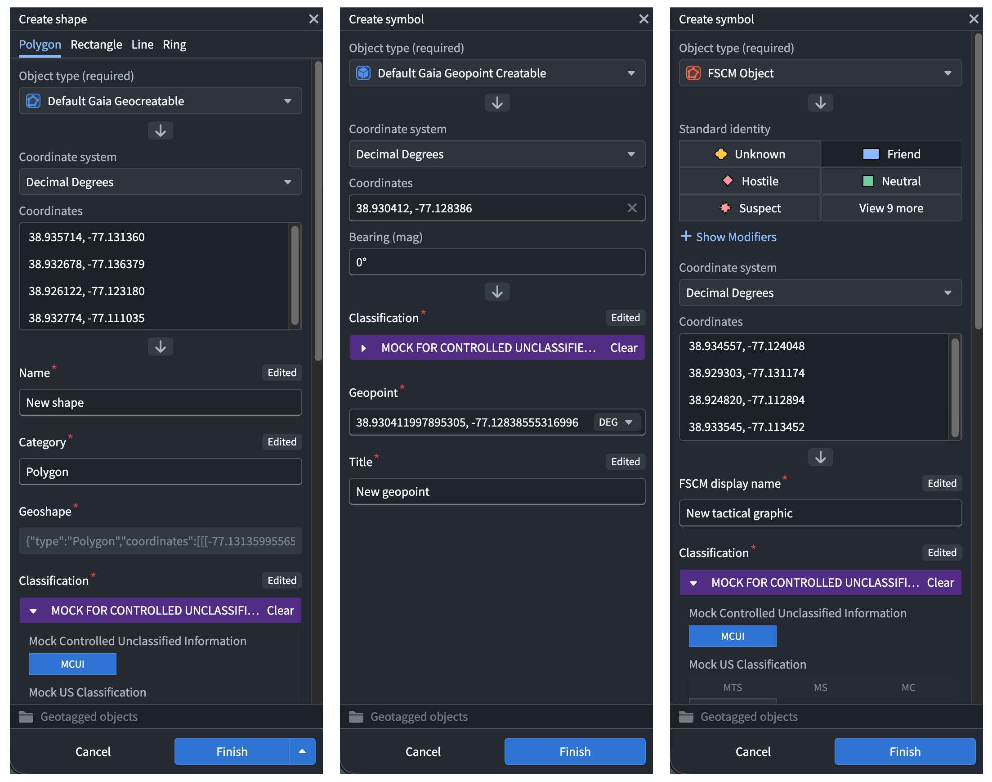The image size is (992, 782).
Task: Select the Neutral standard identity
Action: point(891,181)
